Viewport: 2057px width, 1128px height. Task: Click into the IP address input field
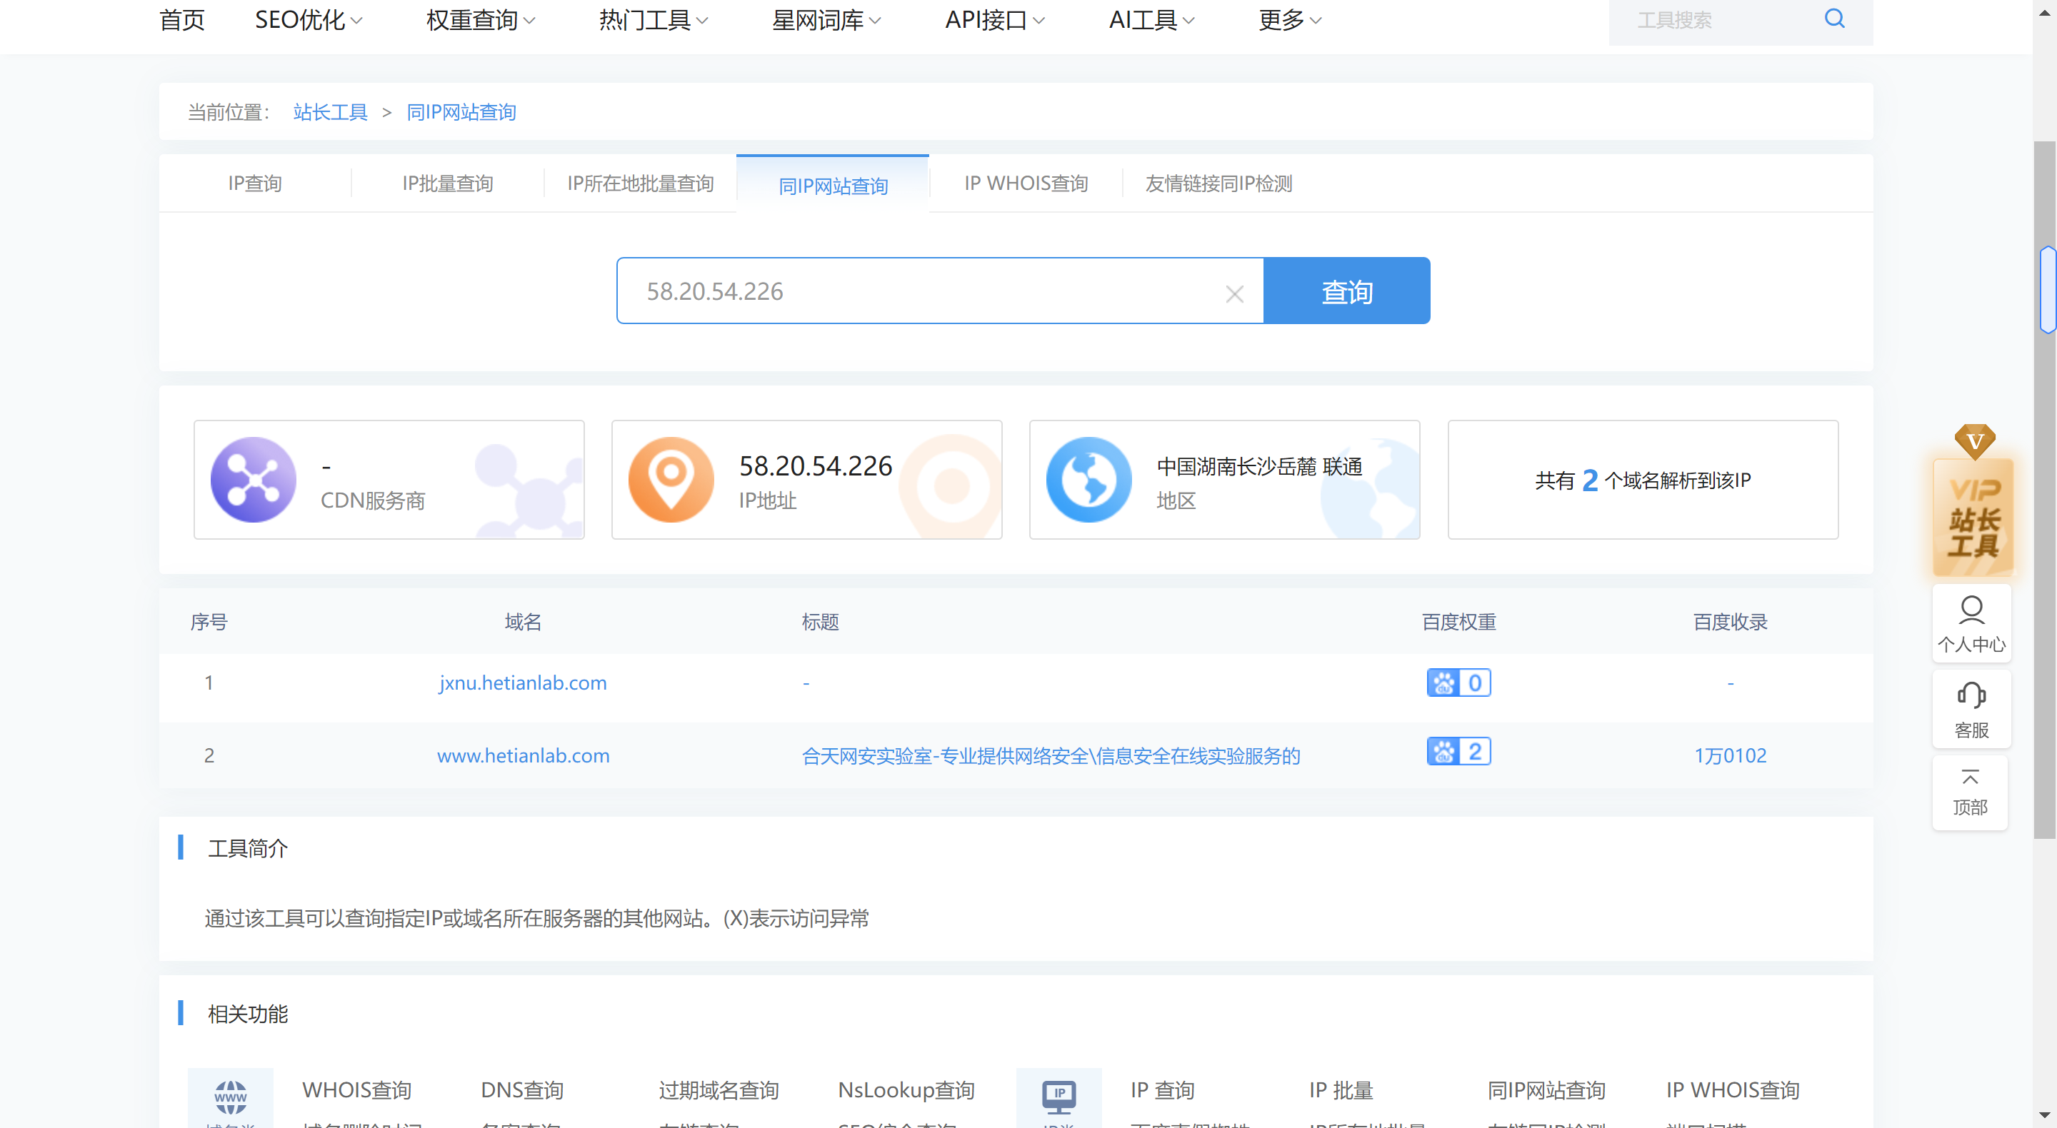(x=919, y=291)
